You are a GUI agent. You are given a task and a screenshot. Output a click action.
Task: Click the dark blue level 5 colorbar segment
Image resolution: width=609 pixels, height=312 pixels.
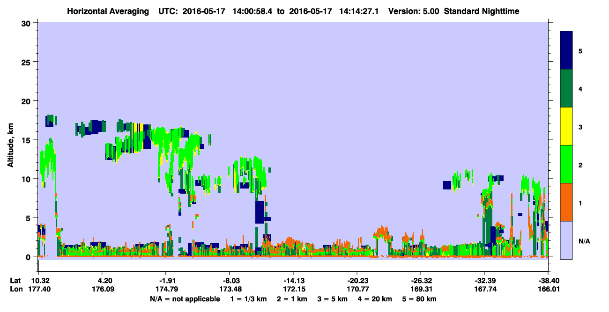pos(566,51)
